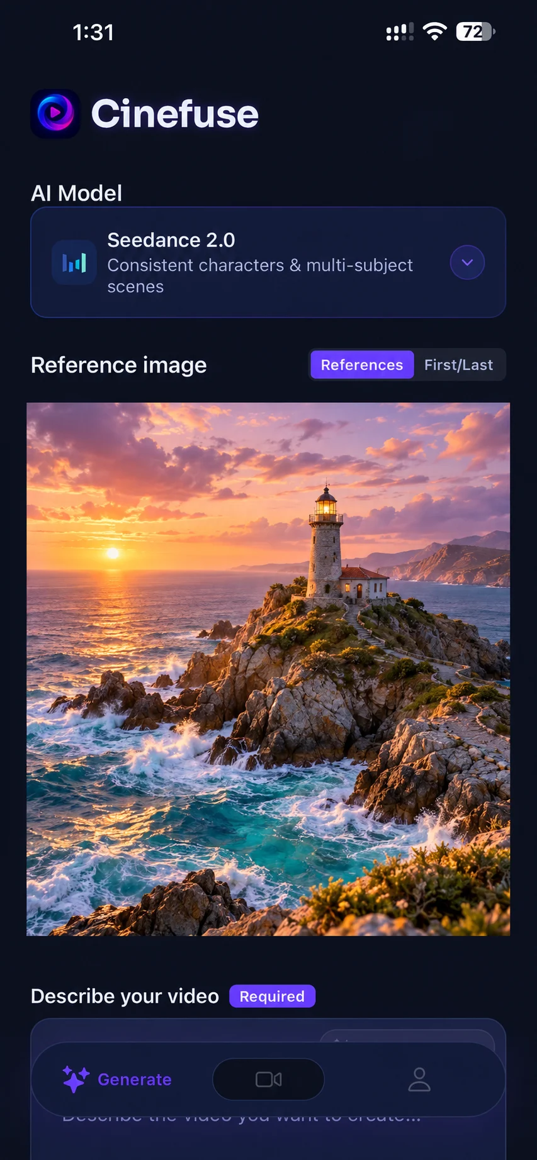Image resolution: width=537 pixels, height=1160 pixels.
Task: Switch to the References tab
Action: click(362, 365)
